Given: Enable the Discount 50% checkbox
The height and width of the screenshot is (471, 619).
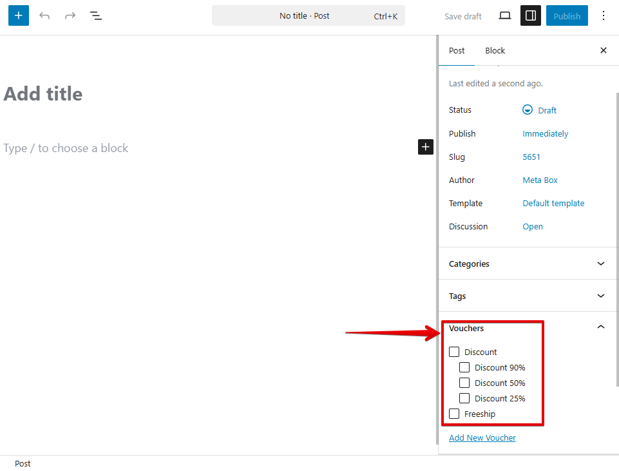Looking at the screenshot, I should (x=464, y=382).
